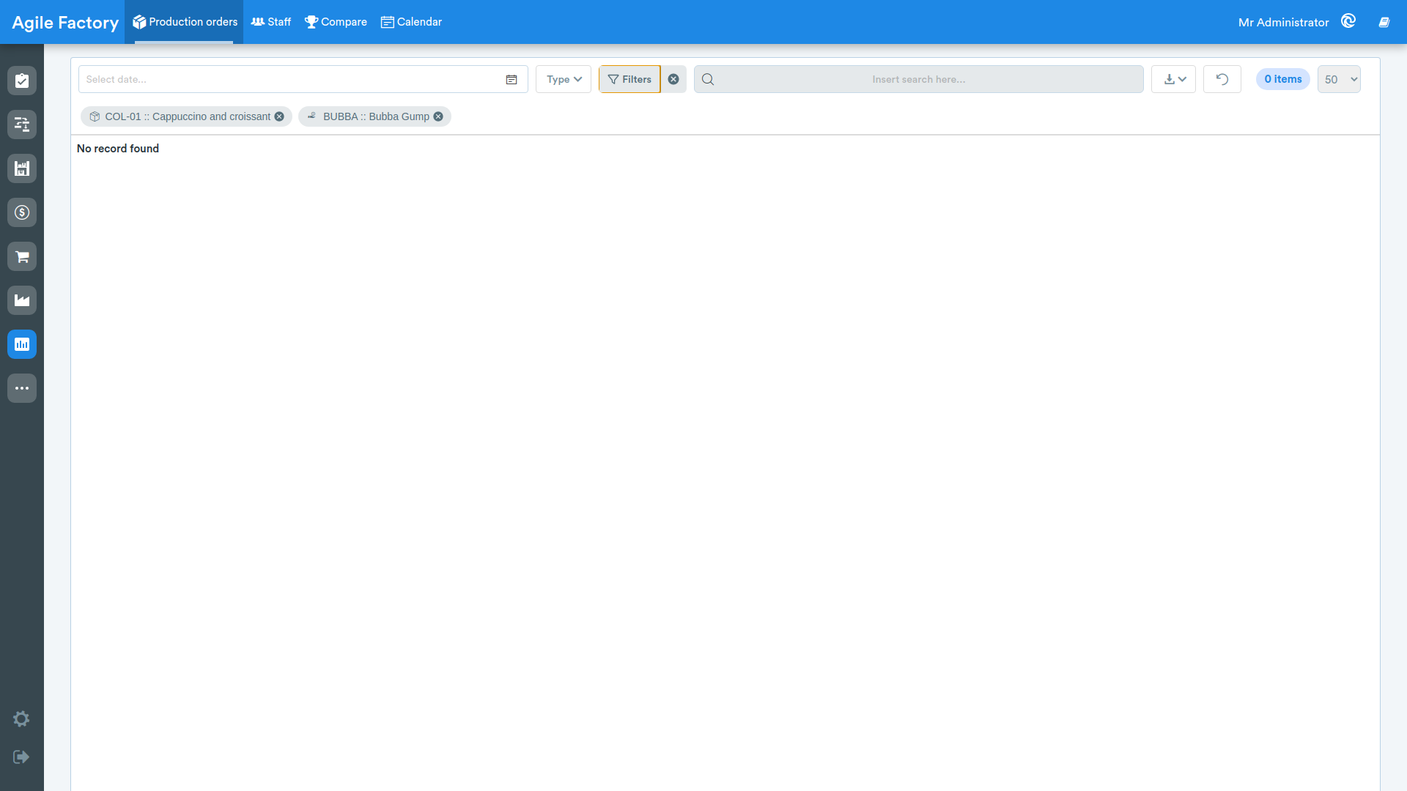Screen dimensions: 1407x791
Task: Open the download export dropdown
Action: click(1174, 79)
